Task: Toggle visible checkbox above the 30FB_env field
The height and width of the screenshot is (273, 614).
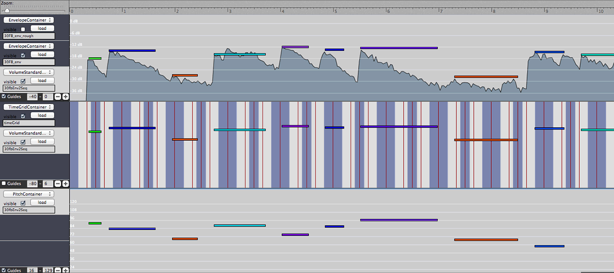Action: click(23, 55)
